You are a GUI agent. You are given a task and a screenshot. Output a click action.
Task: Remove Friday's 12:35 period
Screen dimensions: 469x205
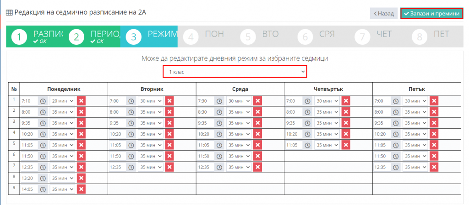tap(434, 167)
